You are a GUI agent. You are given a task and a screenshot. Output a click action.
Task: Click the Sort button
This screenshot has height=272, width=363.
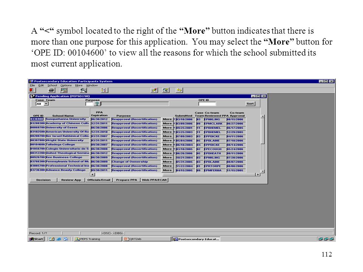(250, 104)
